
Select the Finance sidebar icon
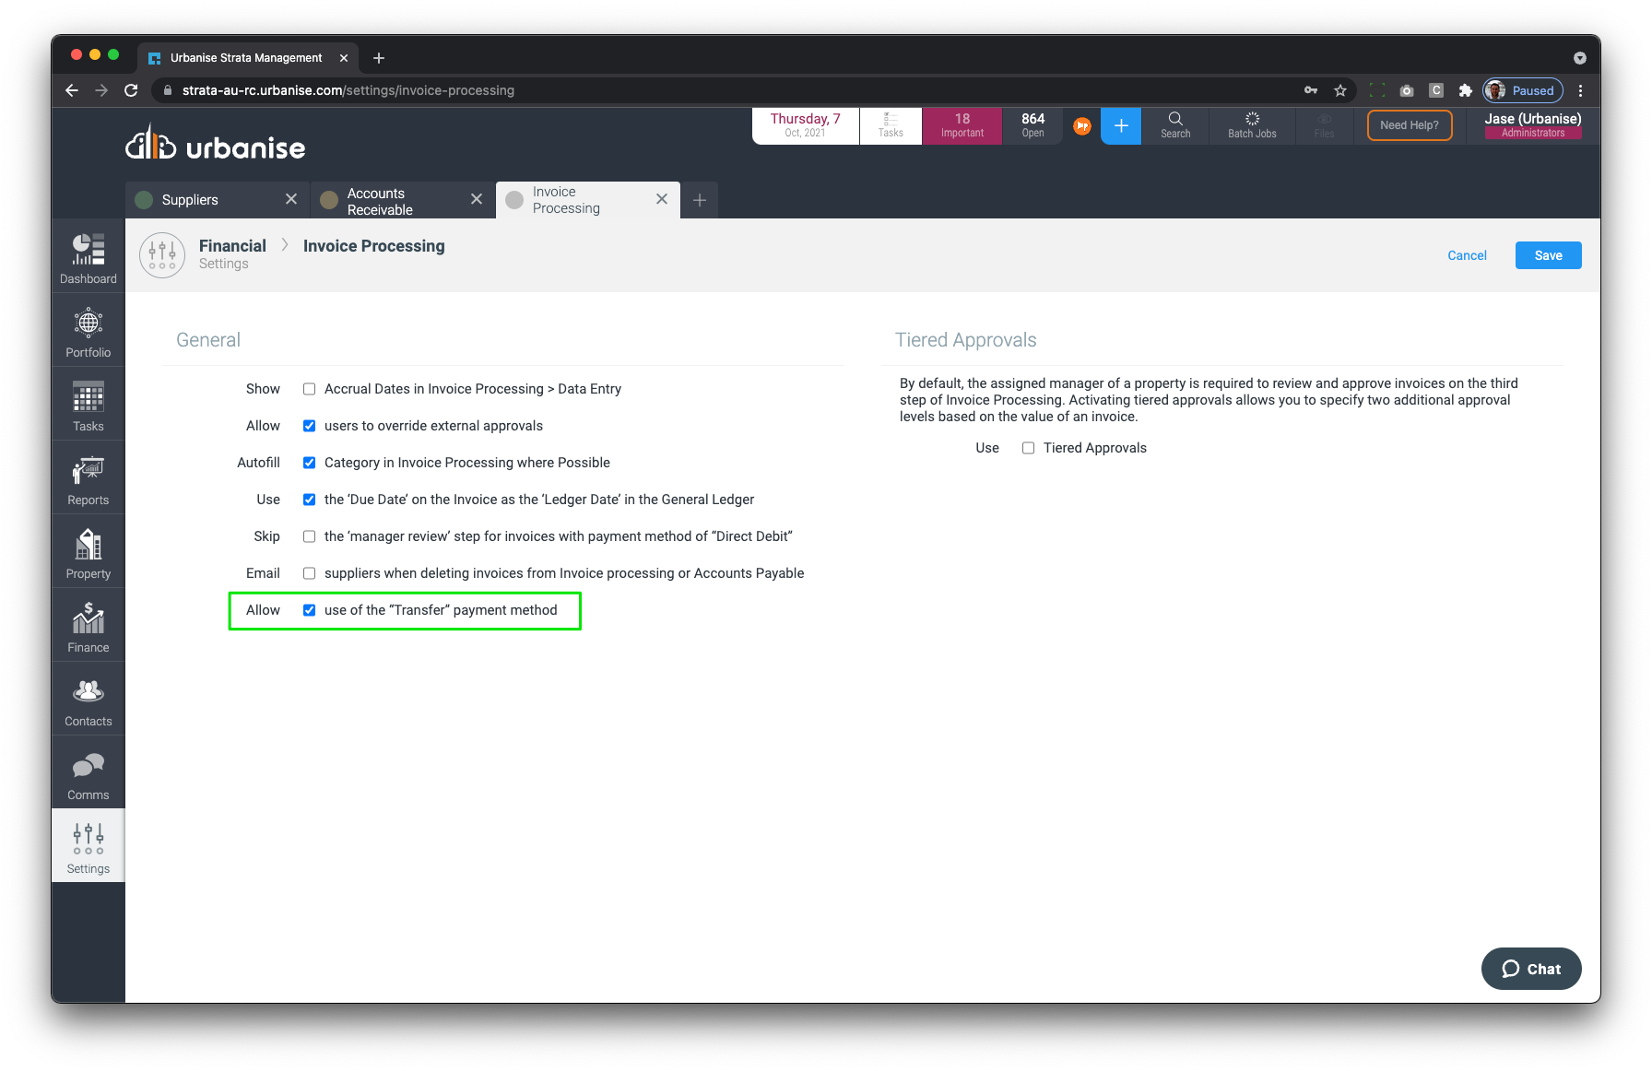pyautogui.click(x=88, y=627)
